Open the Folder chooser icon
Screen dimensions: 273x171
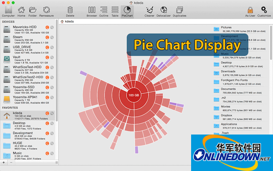tap(33, 11)
